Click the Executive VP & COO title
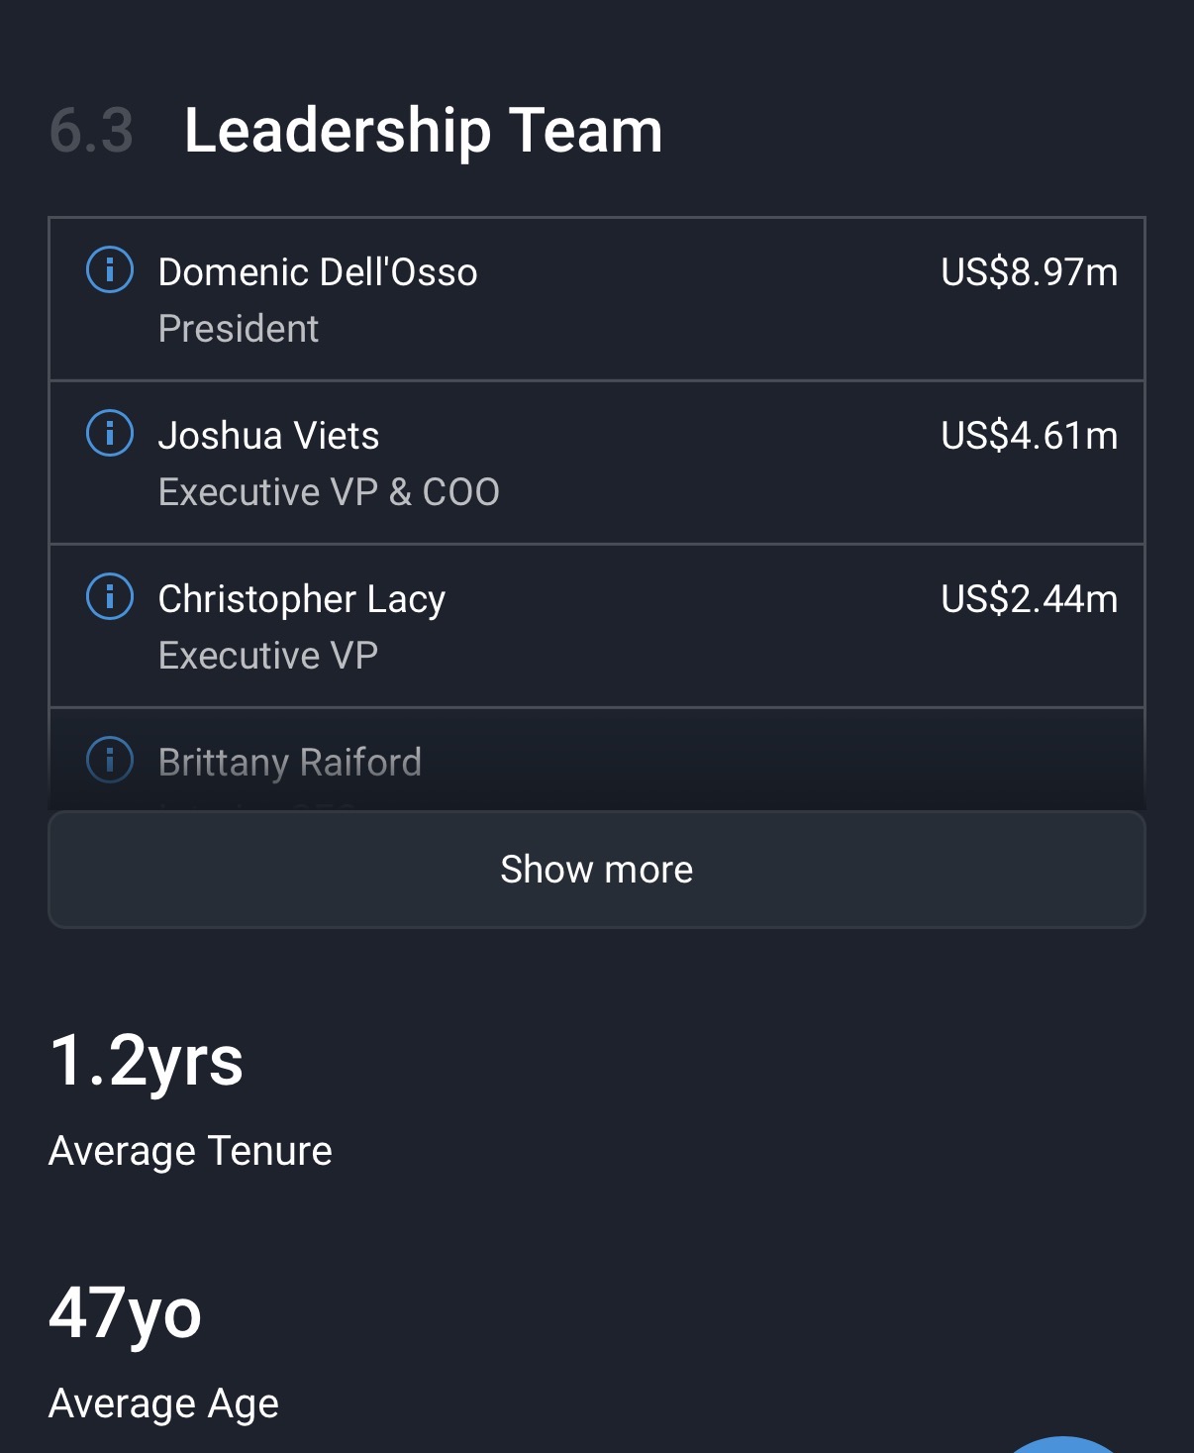 [x=329, y=492]
